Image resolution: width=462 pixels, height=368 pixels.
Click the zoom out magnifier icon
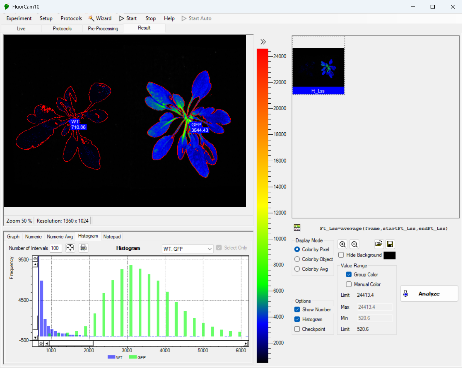pyautogui.click(x=354, y=244)
